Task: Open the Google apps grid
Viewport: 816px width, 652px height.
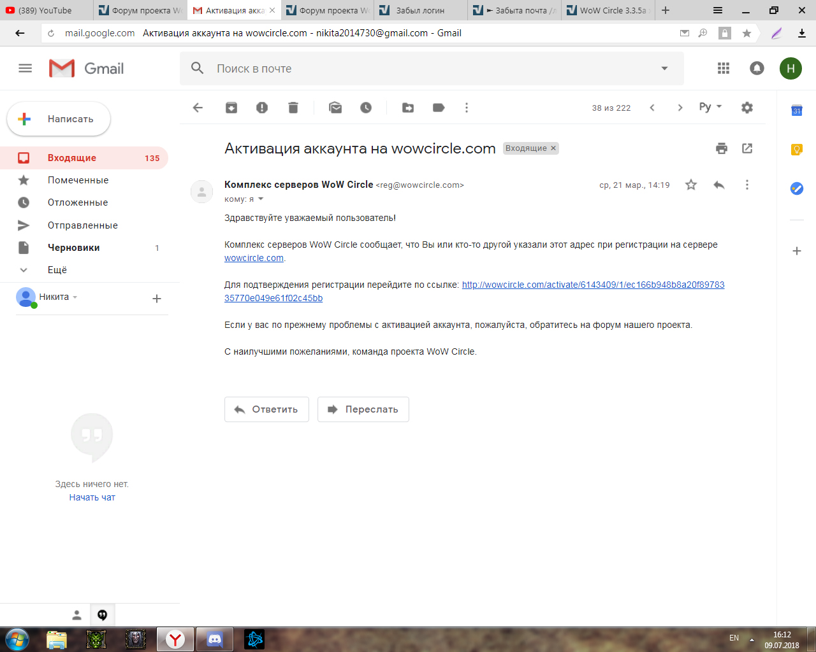Action: [x=724, y=68]
